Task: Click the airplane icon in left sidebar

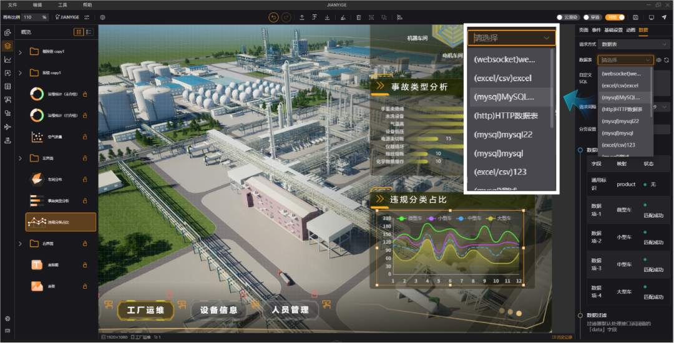Action: tap(7, 127)
